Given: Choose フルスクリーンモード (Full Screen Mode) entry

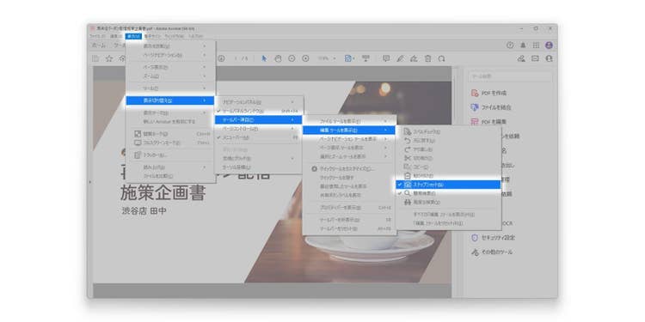Looking at the screenshot, I should [x=170, y=143].
